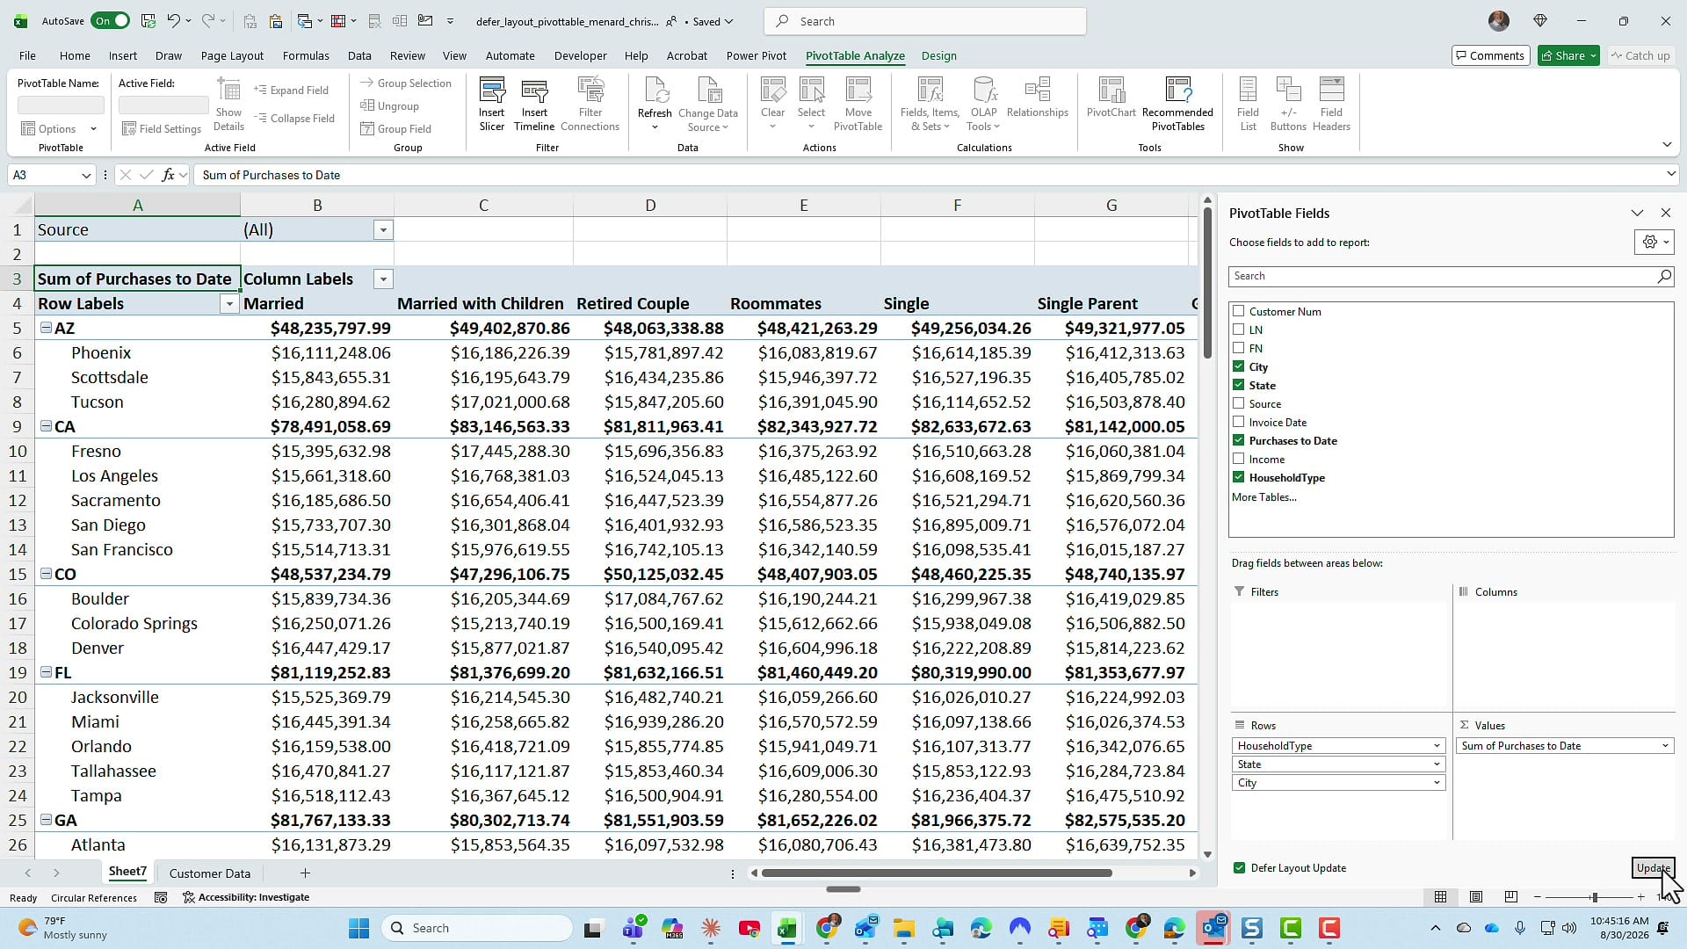Open the Row Labels filter dropdown
This screenshot has height=949, width=1687.
tap(229, 304)
